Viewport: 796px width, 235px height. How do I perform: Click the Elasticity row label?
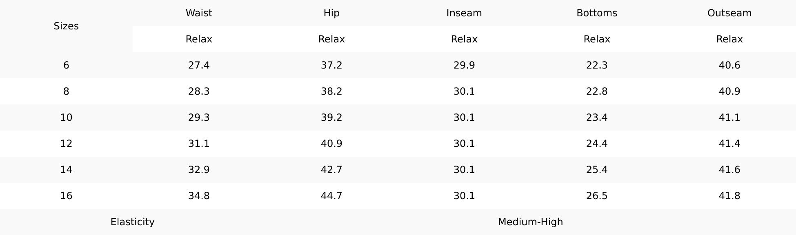click(x=132, y=222)
